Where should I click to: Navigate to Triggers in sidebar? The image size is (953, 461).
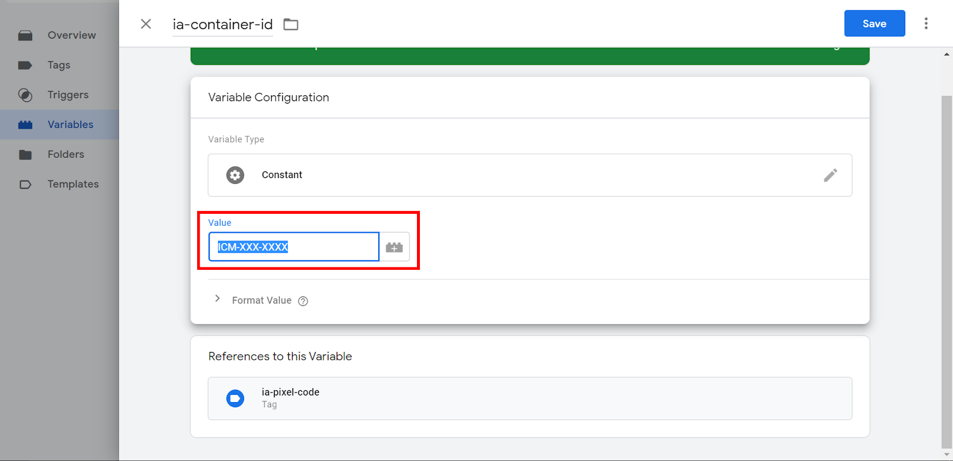click(68, 95)
